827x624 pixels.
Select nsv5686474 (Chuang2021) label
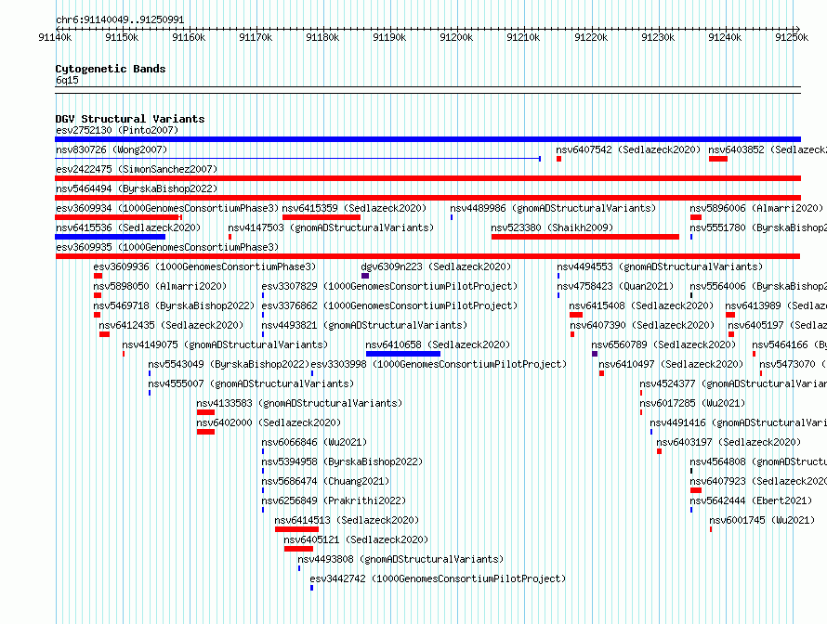click(x=325, y=481)
